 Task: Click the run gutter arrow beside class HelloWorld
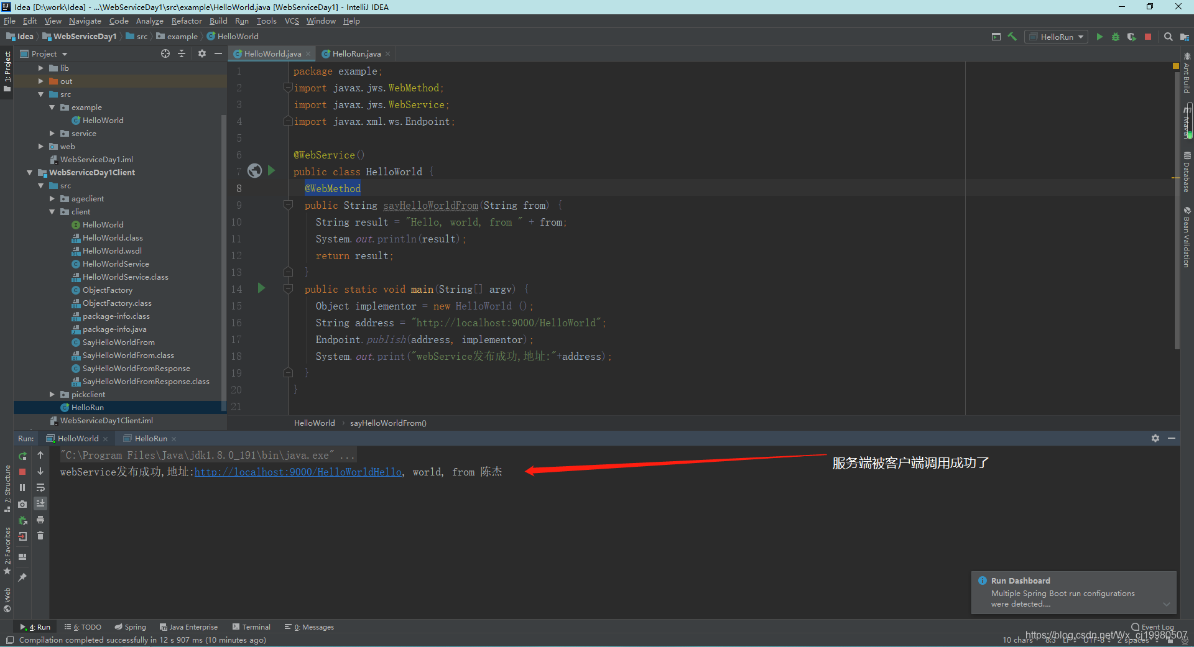pyautogui.click(x=271, y=170)
